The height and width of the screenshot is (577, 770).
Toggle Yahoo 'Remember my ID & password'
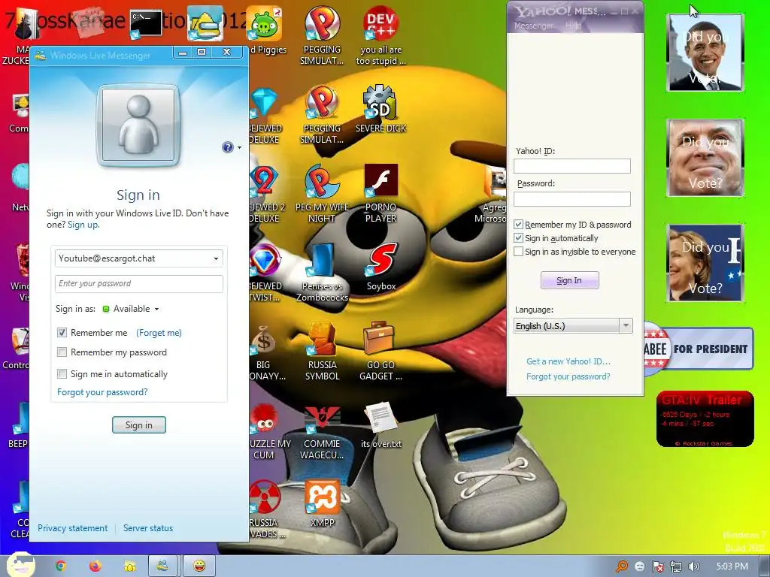(518, 225)
